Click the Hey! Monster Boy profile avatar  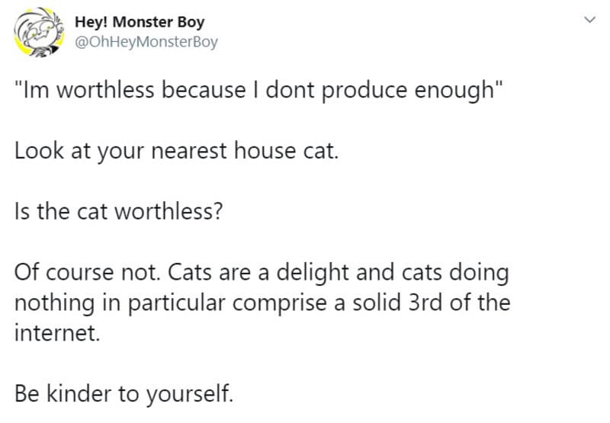click(x=38, y=32)
